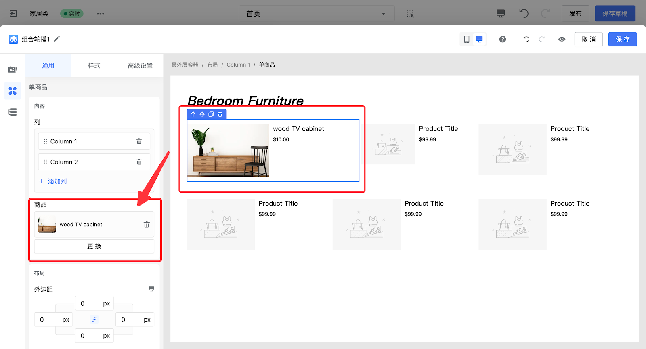The image size is (646, 349).
Task: Switch to desktop device preview
Action: pyautogui.click(x=479, y=39)
